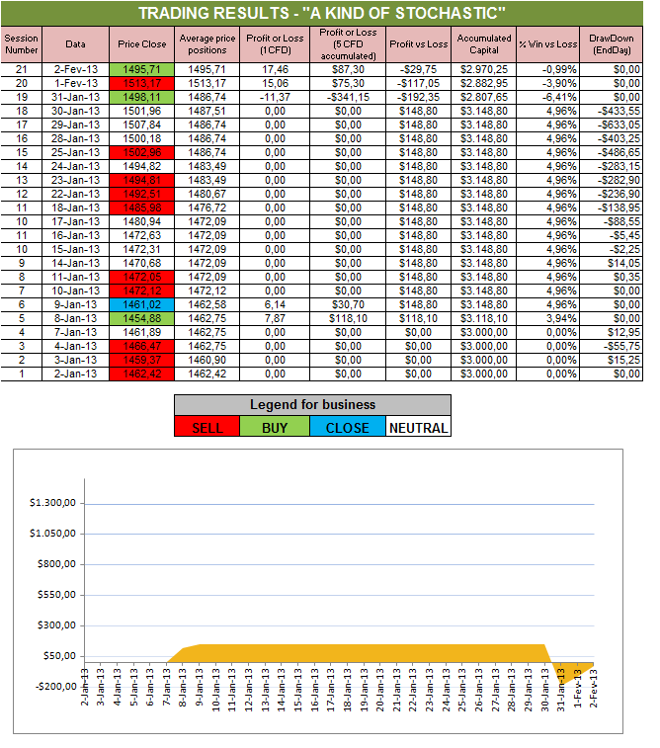
Task: Click the Profit or Loss (1 CFD) header
Action: click(x=275, y=44)
